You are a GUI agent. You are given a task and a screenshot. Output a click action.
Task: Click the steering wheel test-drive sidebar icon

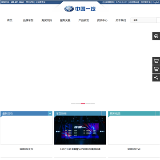(156, 36)
